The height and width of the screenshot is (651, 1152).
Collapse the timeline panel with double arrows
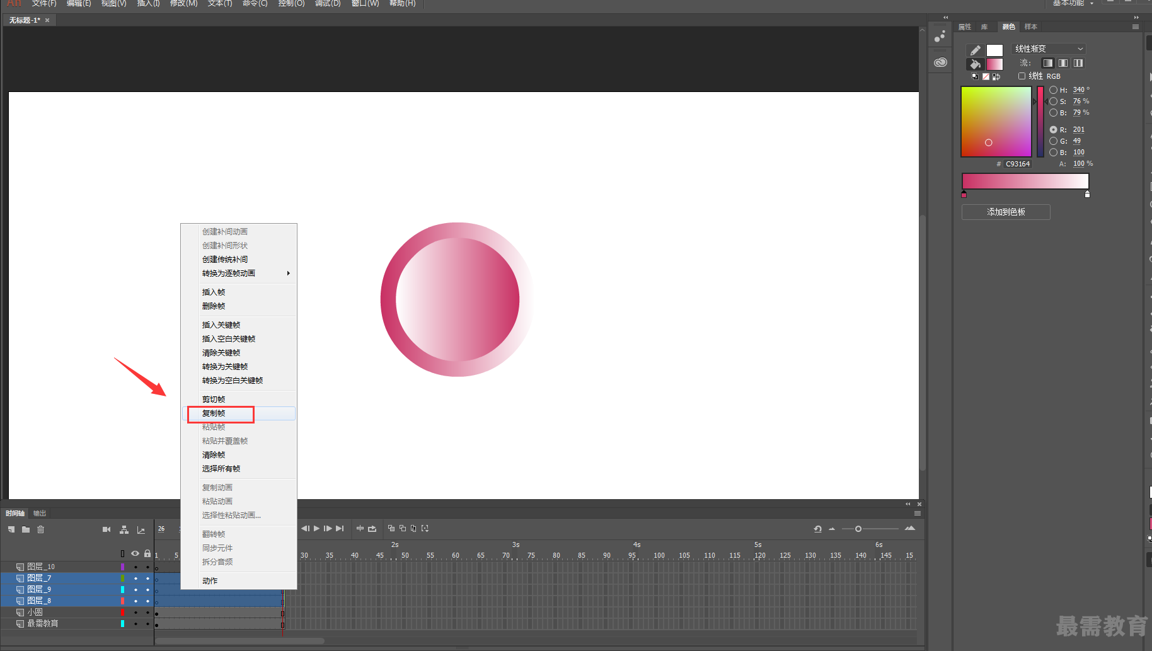(908, 504)
